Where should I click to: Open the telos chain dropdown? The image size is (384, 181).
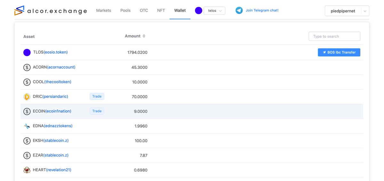click(214, 11)
